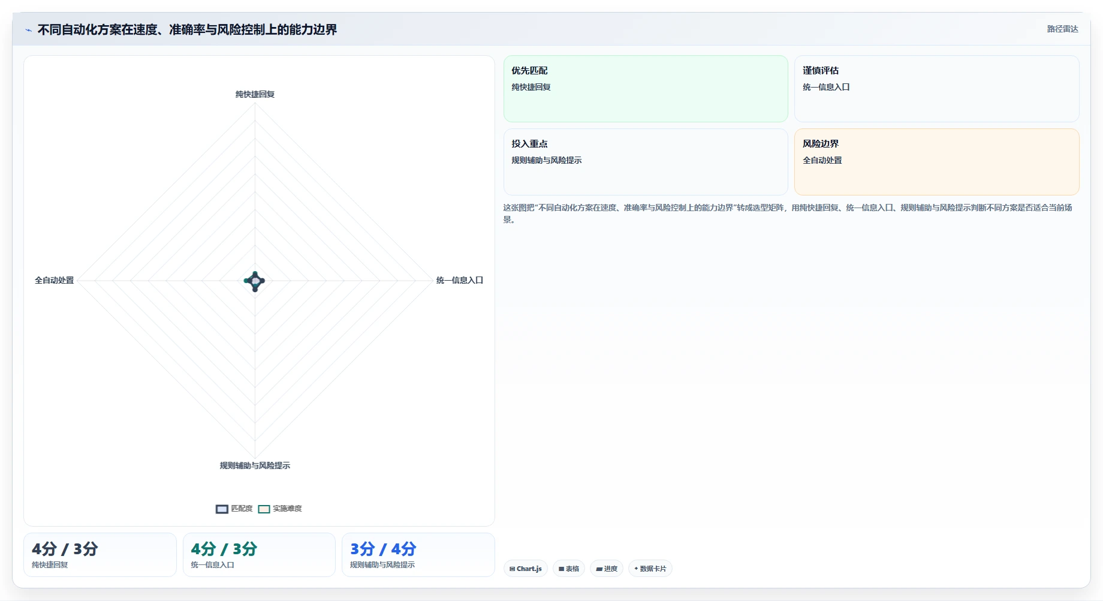Click the list icon in Chart.js tag
The height and width of the screenshot is (601, 1103).
point(512,569)
